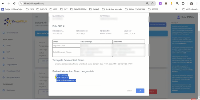Click the Tim Kerja people icon
This screenshot has width=200, height=100.
[x=3, y=58]
